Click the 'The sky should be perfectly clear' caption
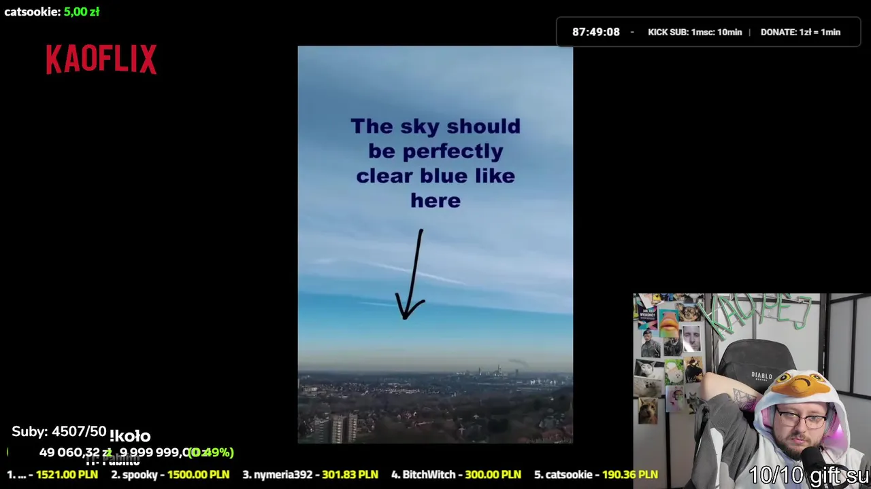 pos(435,163)
